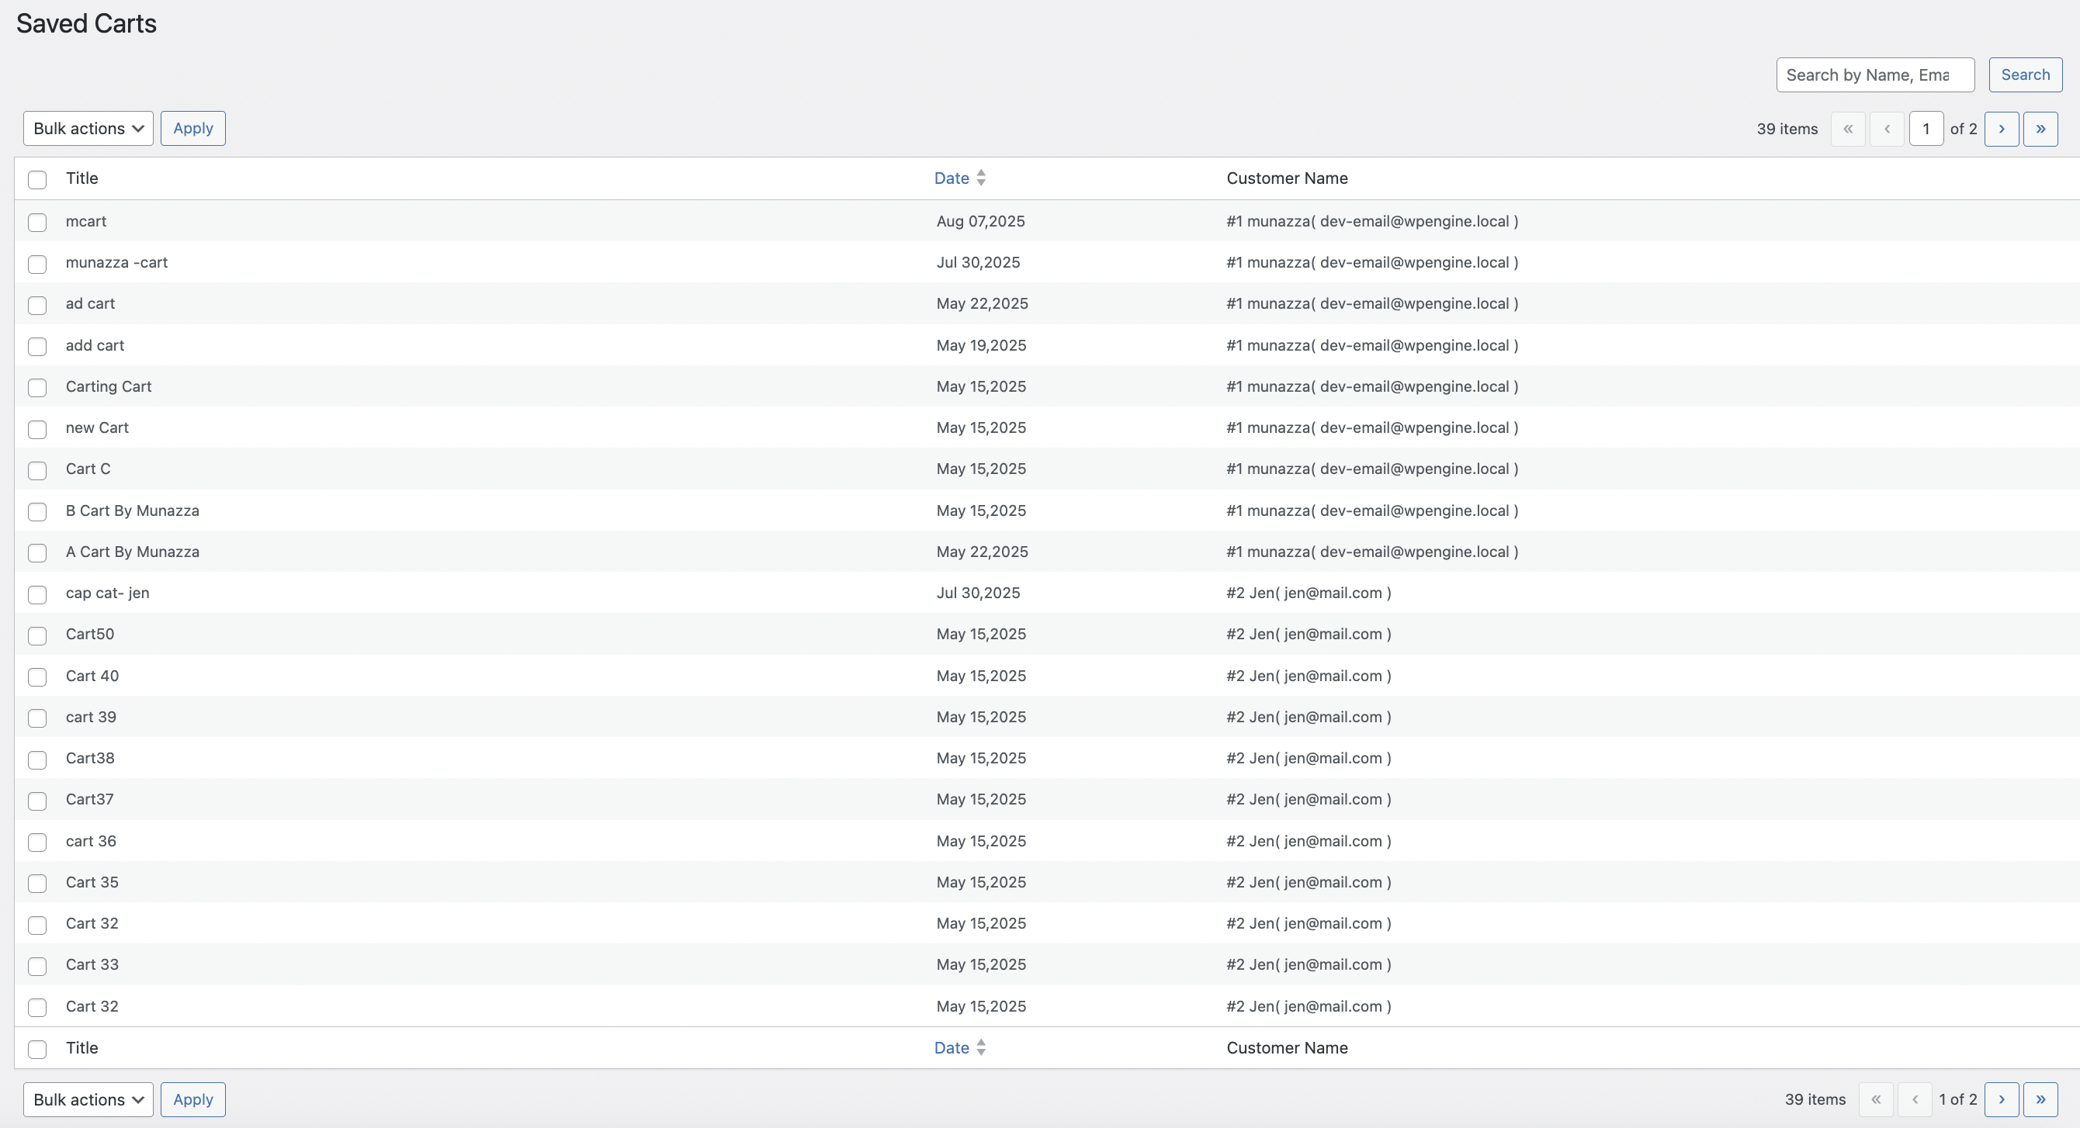Check A Cart By Munazza checkbox
The width and height of the screenshot is (2080, 1128).
coord(37,552)
